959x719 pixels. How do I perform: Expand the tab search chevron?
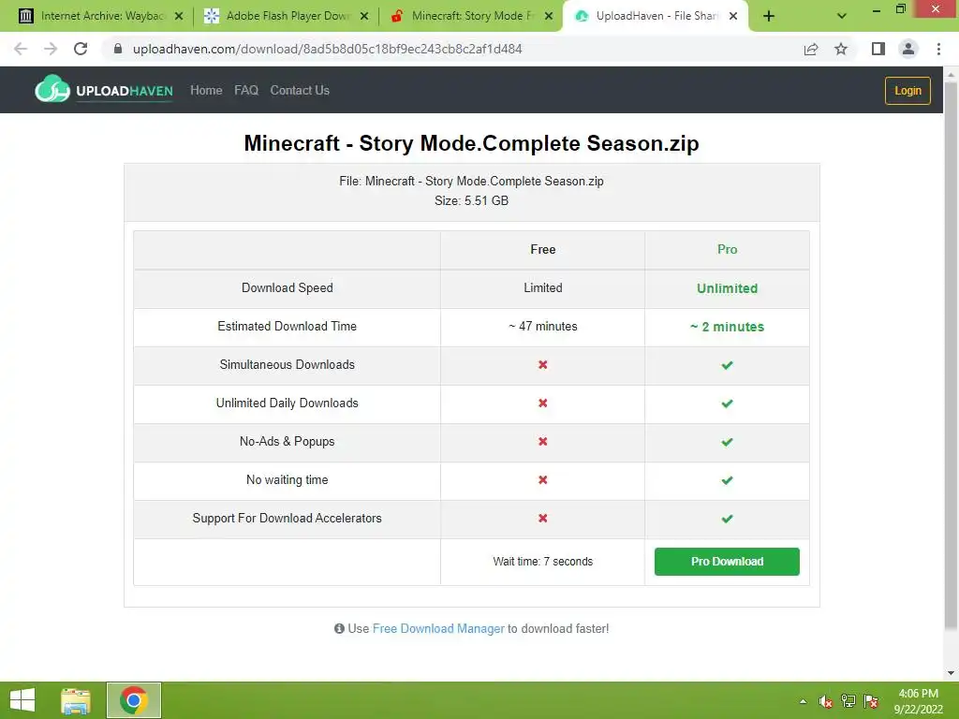click(842, 17)
